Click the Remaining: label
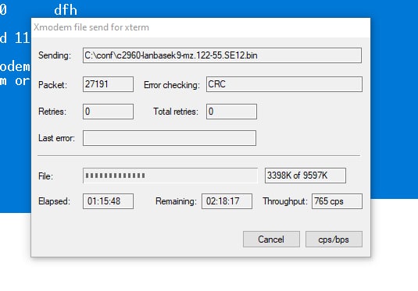 [176, 201]
